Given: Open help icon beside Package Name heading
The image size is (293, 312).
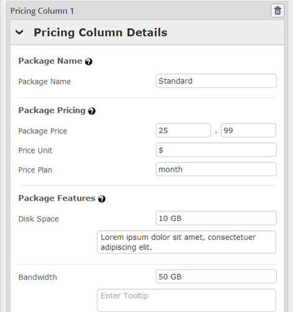Looking at the screenshot, I should pos(89,62).
